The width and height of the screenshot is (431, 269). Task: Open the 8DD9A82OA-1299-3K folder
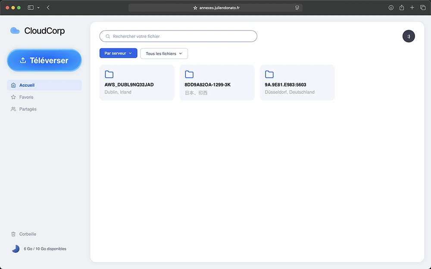217,83
